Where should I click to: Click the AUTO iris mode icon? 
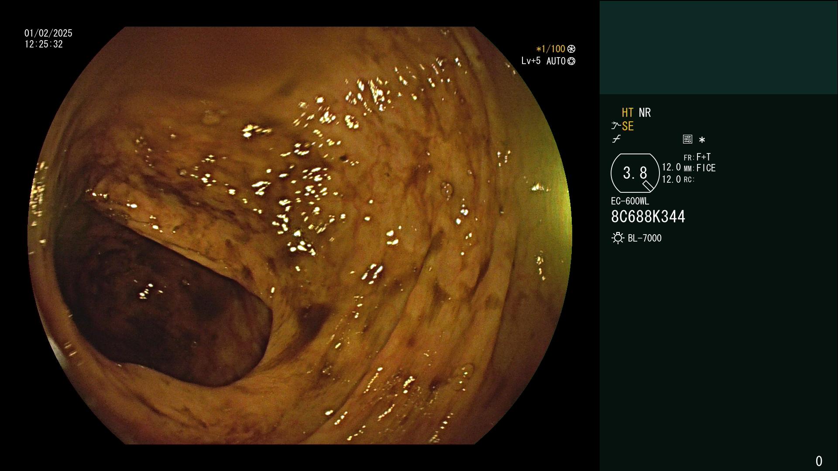pyautogui.click(x=571, y=61)
